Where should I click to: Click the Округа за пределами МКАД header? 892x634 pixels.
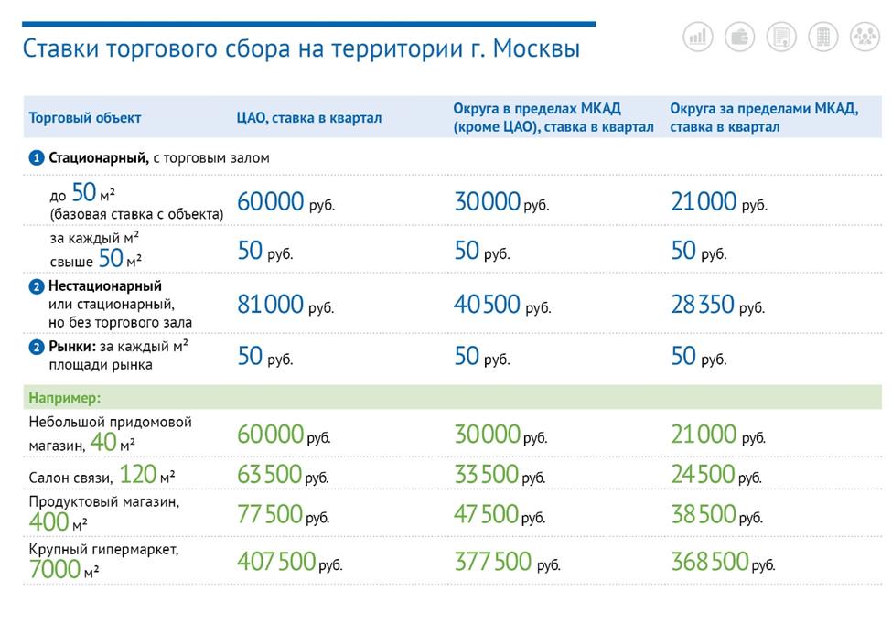pyautogui.click(x=764, y=117)
